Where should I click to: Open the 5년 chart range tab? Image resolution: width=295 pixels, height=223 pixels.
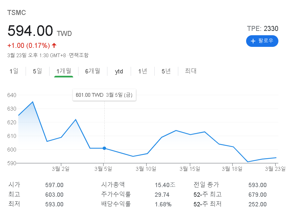click(x=166, y=71)
